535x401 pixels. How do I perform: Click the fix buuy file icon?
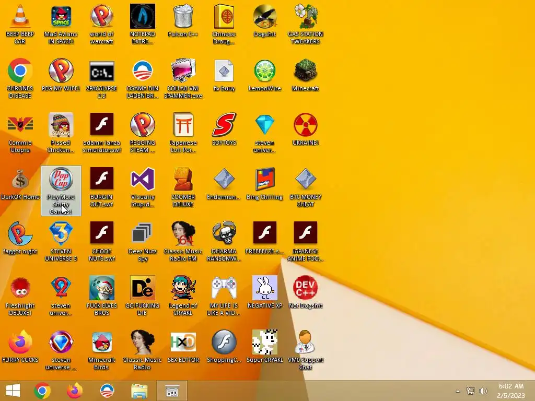(x=224, y=70)
